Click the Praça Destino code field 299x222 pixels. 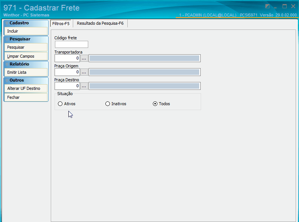(67, 86)
